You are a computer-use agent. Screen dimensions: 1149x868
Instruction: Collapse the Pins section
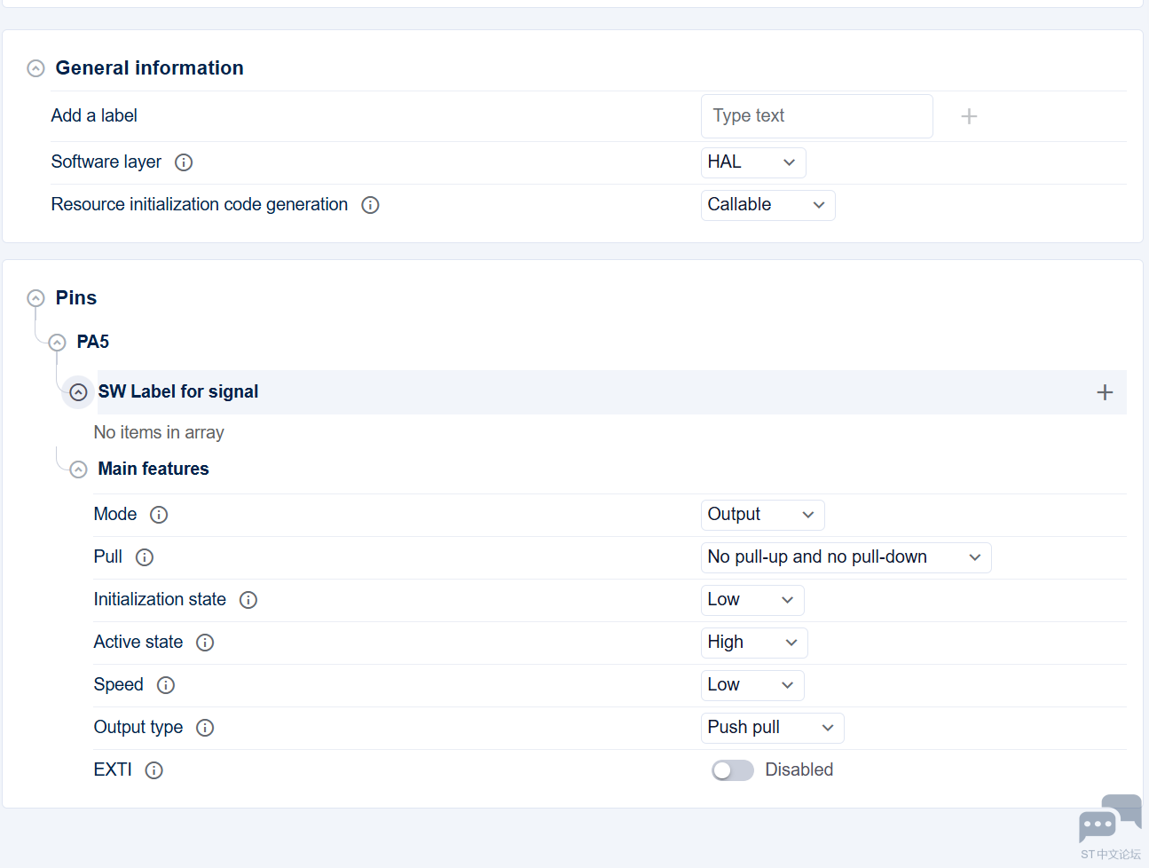[35, 298]
